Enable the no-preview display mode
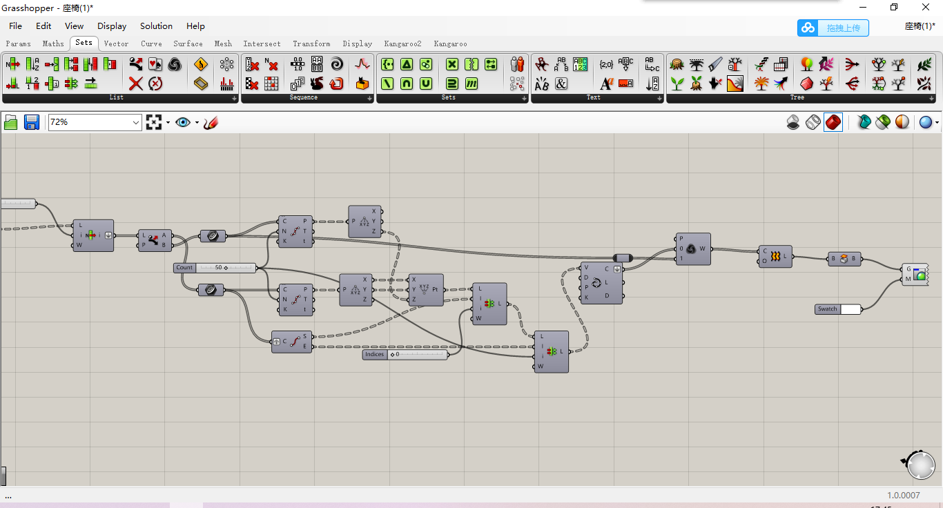This screenshot has height=508, width=943. 793,122
